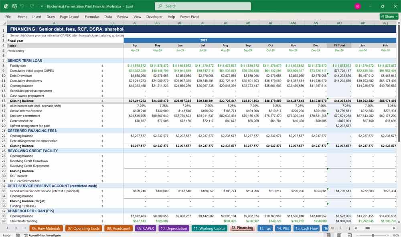This screenshot has width=401, height=237.
Task: Click the macro recording icon in status bar
Action: (x=18, y=235)
